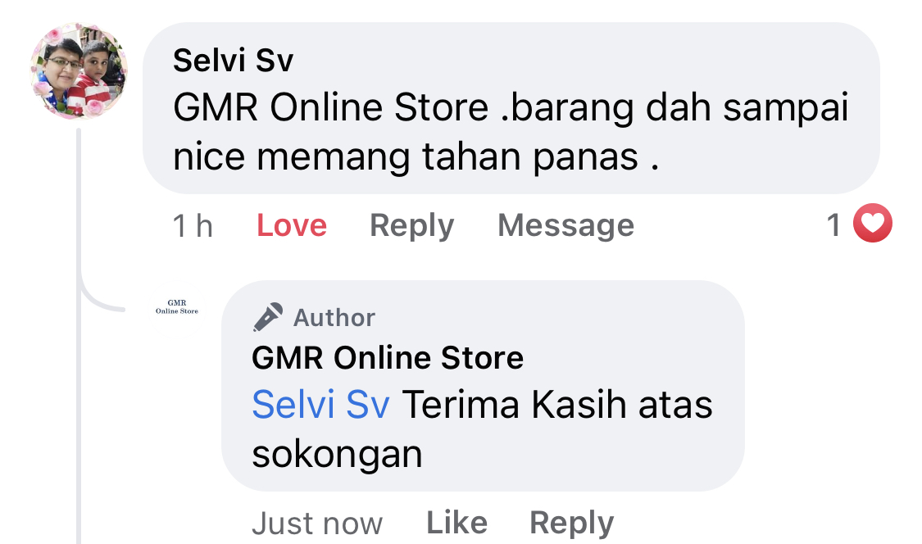Open GMR Online Store avatar logo
922x544 pixels.
[177, 307]
